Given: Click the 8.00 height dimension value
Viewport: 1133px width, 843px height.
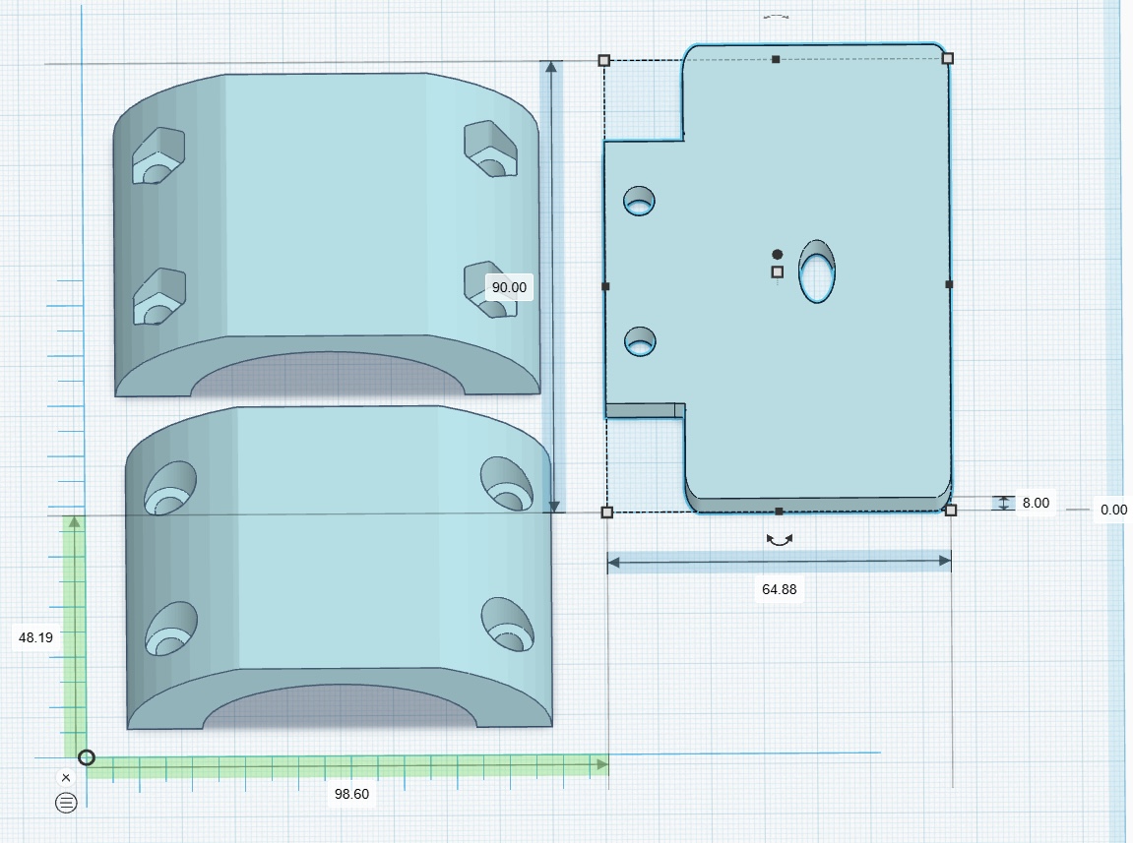Looking at the screenshot, I should pyautogui.click(x=1036, y=503).
